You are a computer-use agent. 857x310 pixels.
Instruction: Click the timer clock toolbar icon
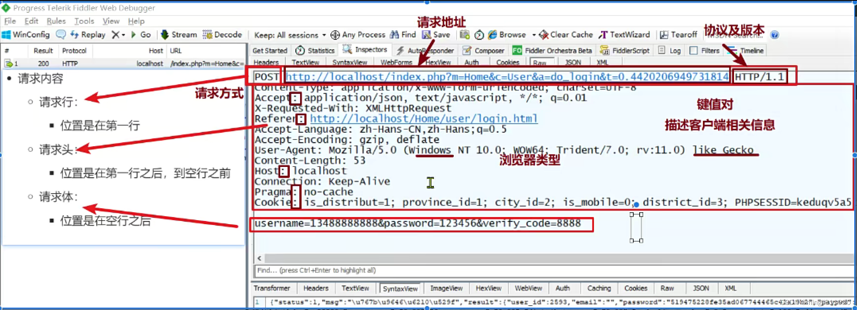click(479, 35)
